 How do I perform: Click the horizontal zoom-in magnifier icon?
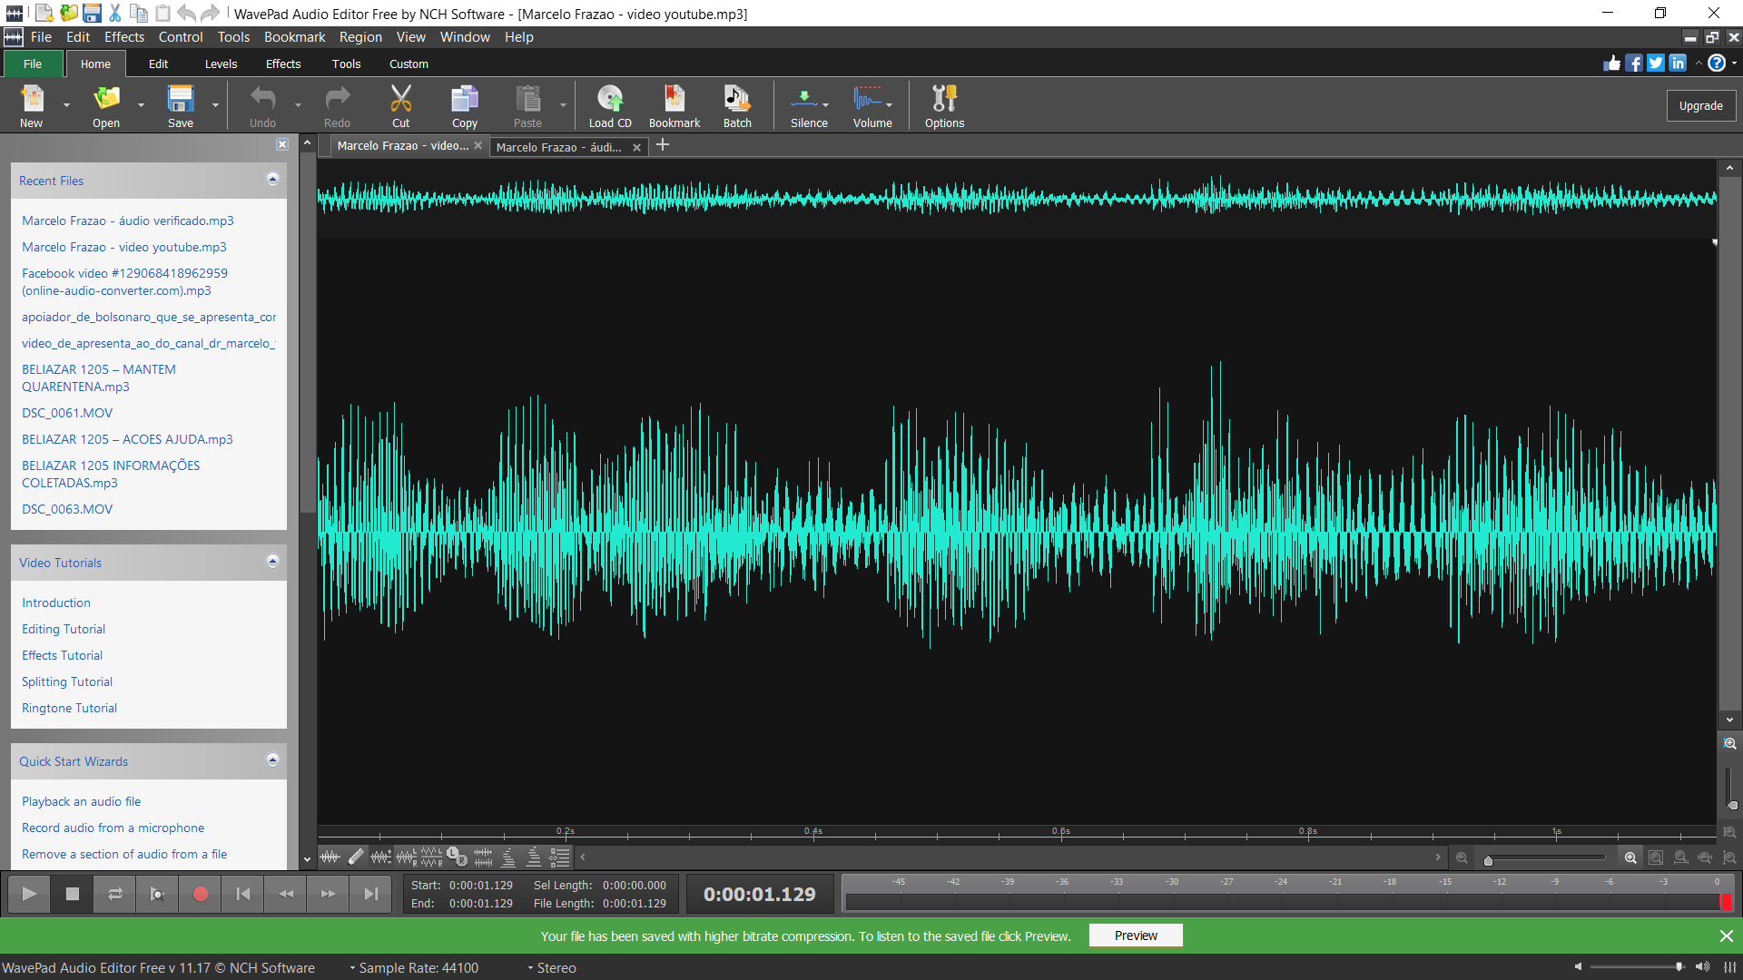tap(1630, 857)
